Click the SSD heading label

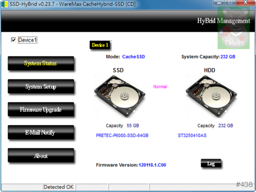(x=118, y=70)
